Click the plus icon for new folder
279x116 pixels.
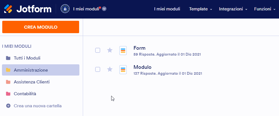(8, 106)
